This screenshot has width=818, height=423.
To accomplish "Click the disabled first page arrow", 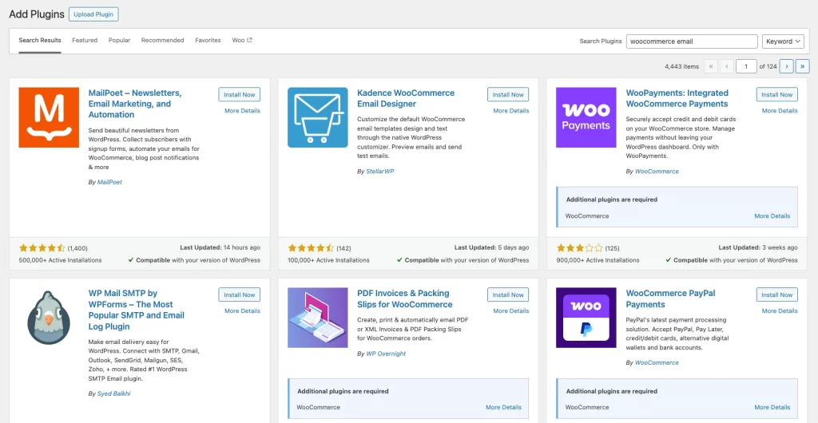I will (x=710, y=66).
